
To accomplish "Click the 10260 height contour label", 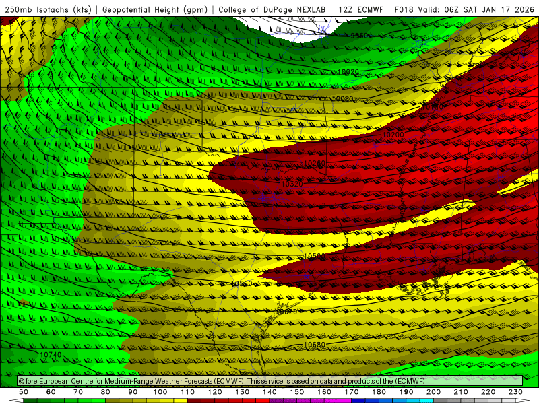I will 315,163.
